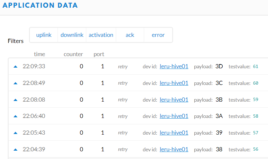
Task: Expand the 22:04:39 message row arrow
Action: pos(15,149)
